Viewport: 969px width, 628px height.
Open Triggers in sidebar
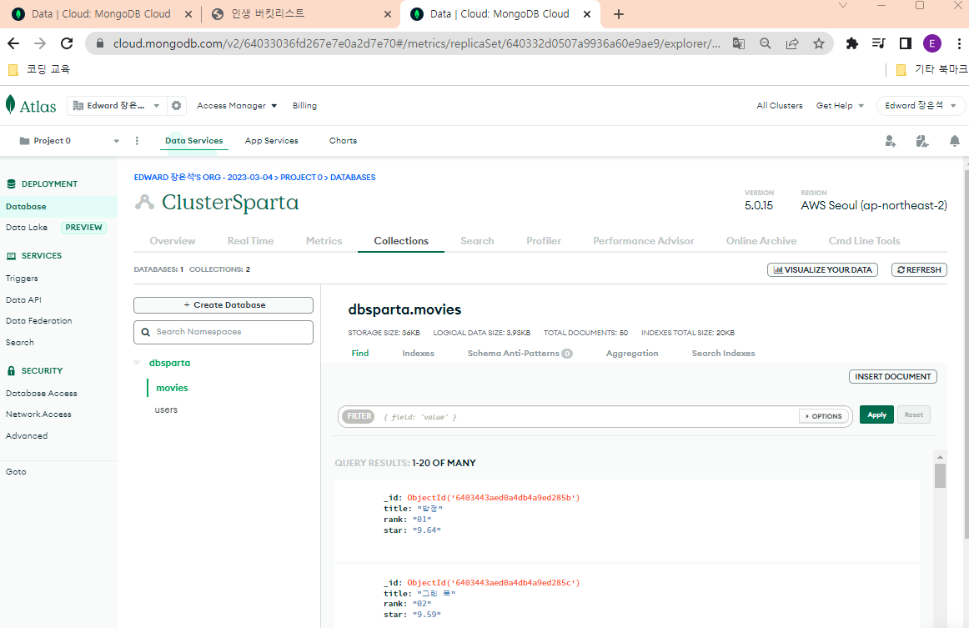(x=22, y=279)
